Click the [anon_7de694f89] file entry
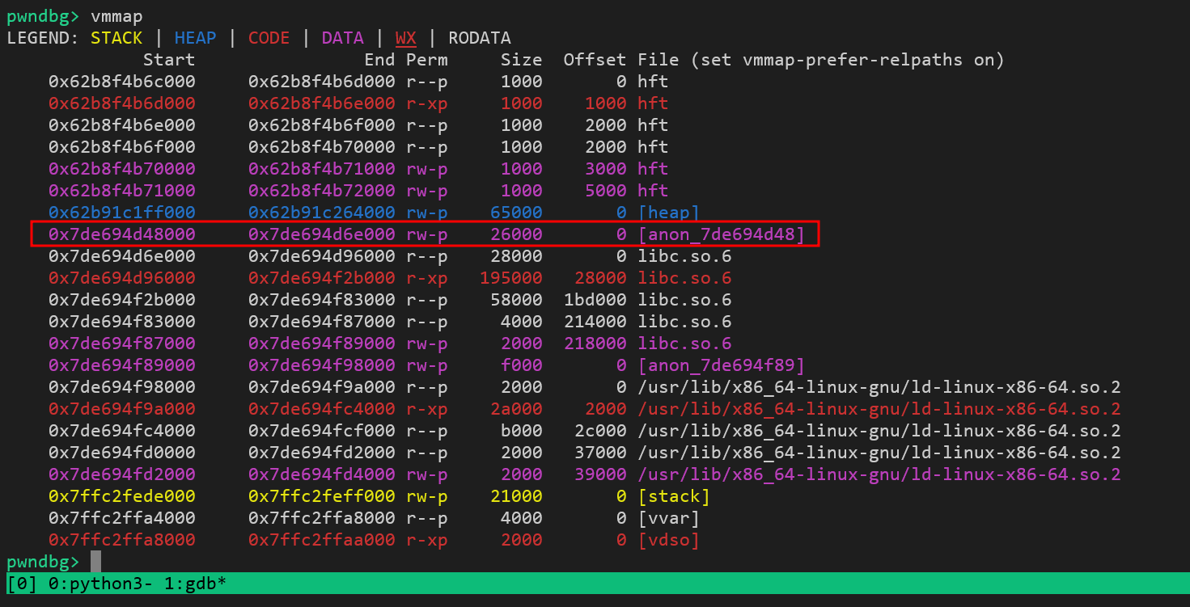The image size is (1190, 607). coord(721,365)
